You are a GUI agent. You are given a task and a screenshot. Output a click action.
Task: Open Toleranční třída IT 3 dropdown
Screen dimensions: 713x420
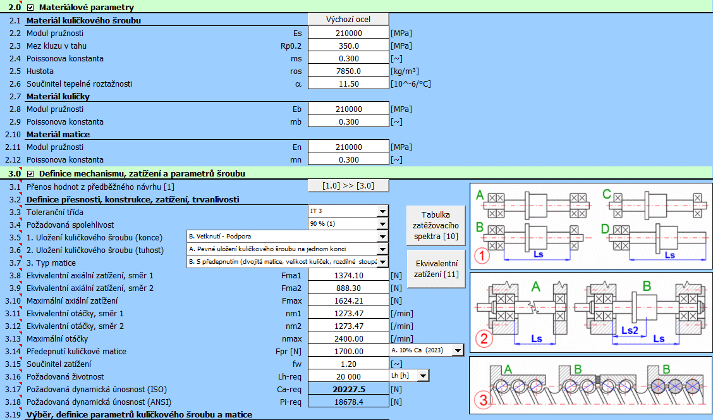pyautogui.click(x=382, y=211)
